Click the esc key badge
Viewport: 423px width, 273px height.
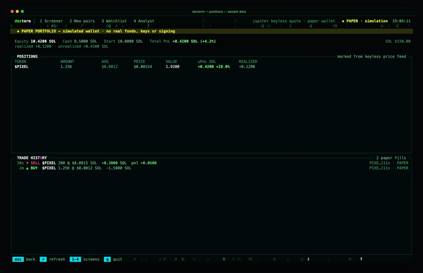(x=18, y=259)
